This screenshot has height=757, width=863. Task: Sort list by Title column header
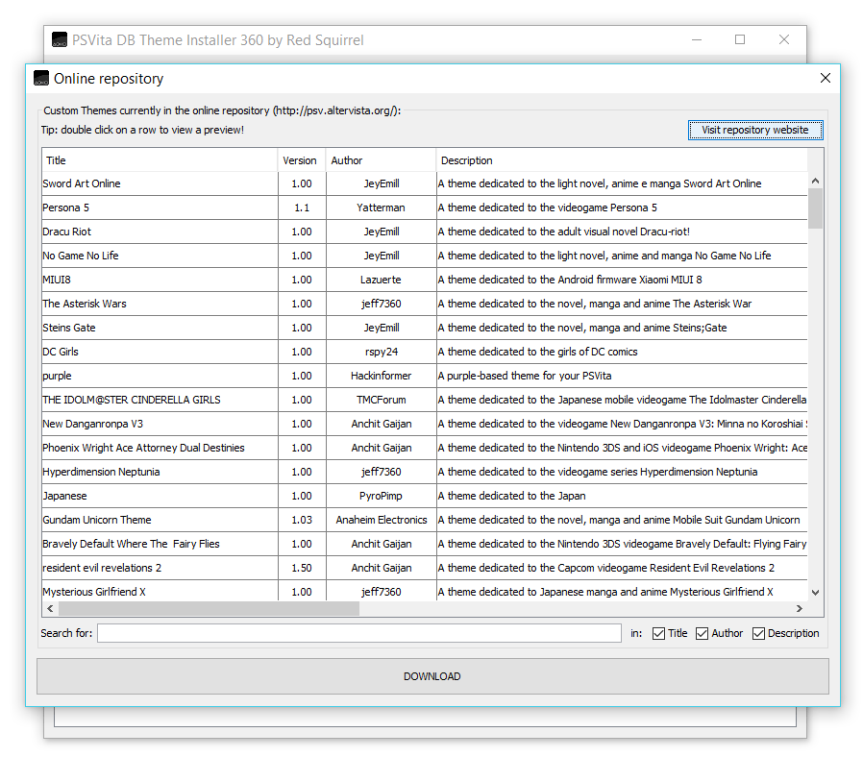[x=160, y=160]
